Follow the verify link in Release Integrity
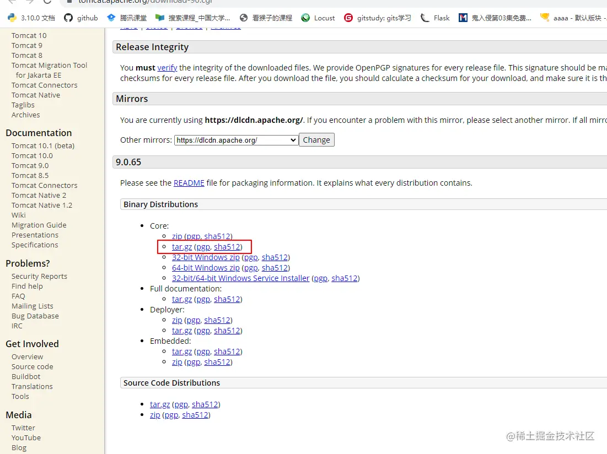607x454 pixels. click(167, 68)
